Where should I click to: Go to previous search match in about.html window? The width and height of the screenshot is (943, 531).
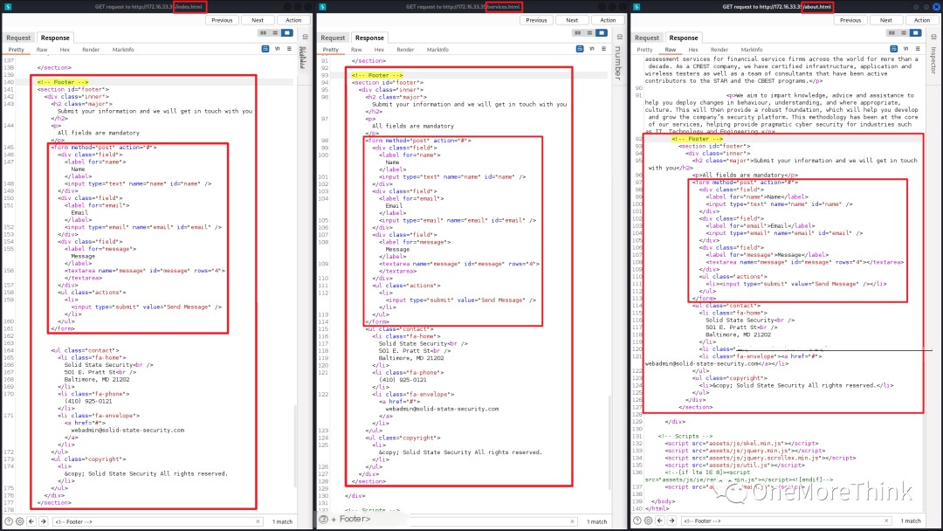tap(660, 521)
